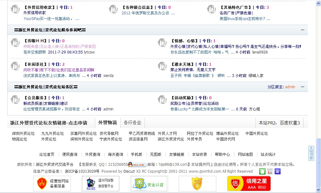Open the 论坛首页 footer link
The width and height of the screenshot is (321, 193).
pyautogui.click(x=47, y=155)
